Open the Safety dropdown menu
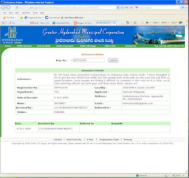Viewport: 189px width, 178px height. (x=165, y=23)
